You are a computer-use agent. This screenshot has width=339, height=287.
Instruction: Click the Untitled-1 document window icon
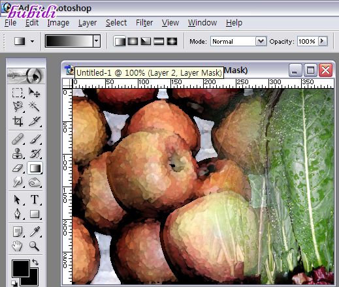(69, 70)
